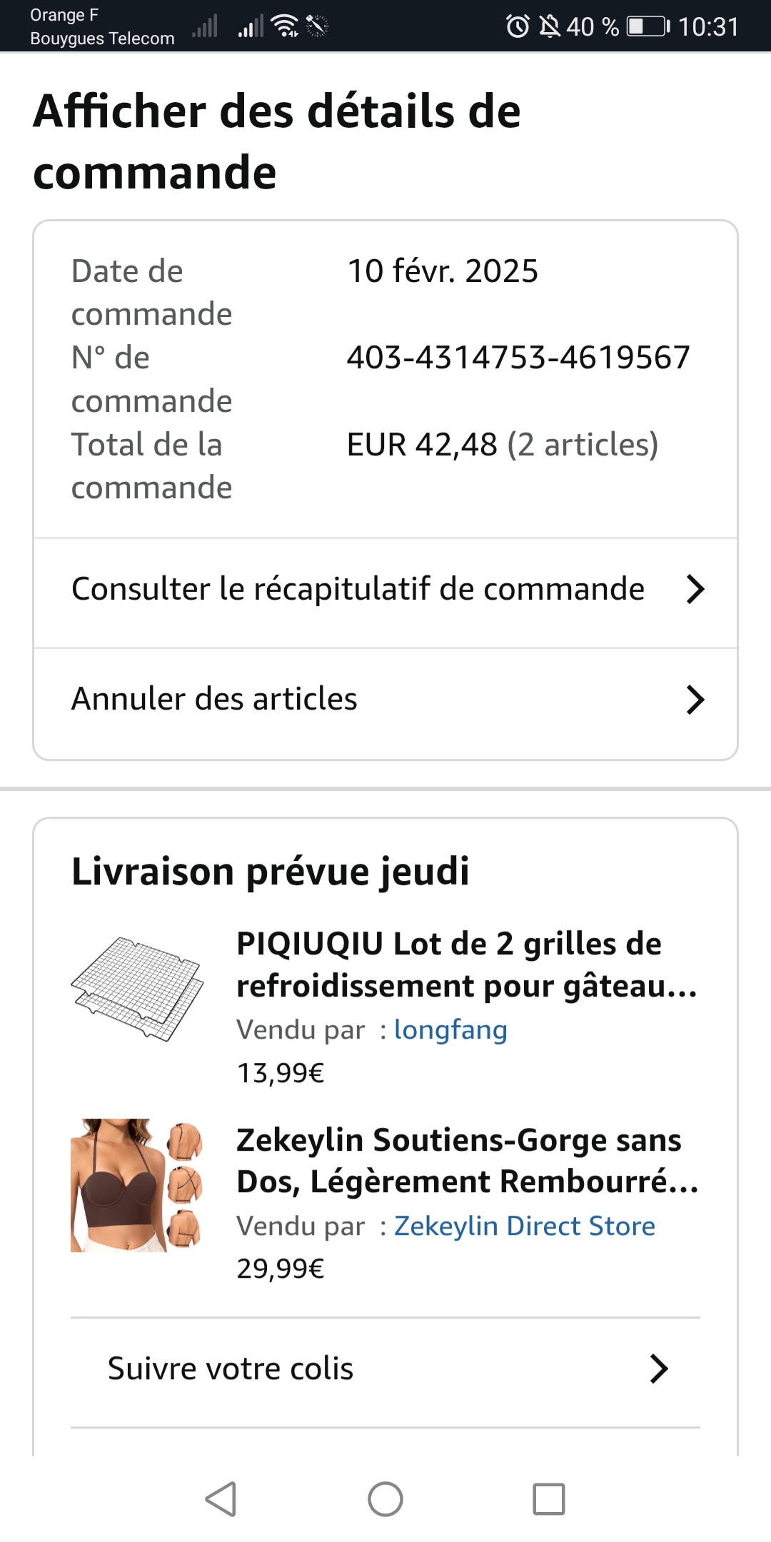Tap the battery level icon
This screenshot has height=1542, width=771.
(647, 26)
